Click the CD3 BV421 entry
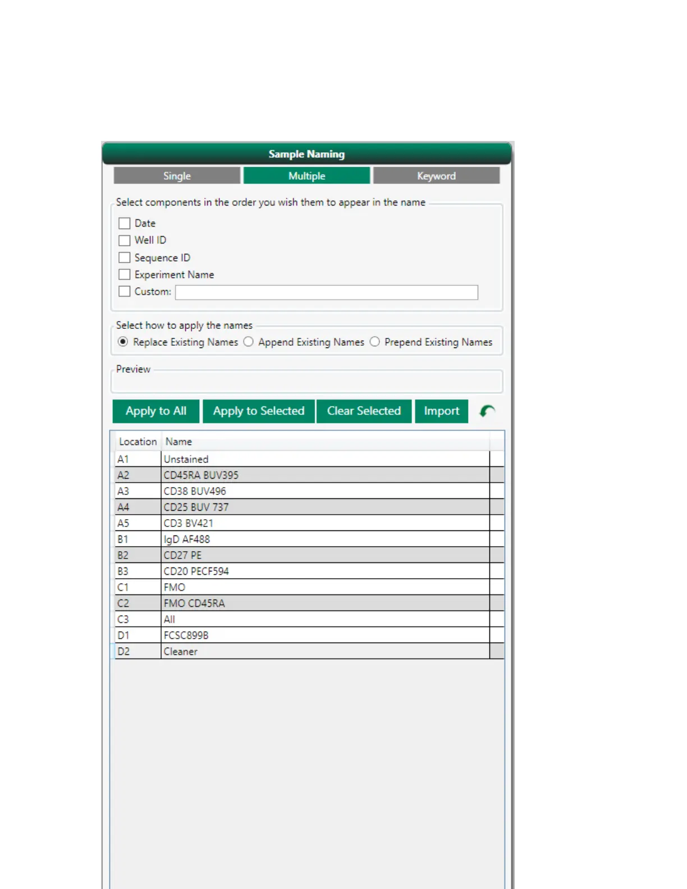The height and width of the screenshot is (889, 687). (x=325, y=523)
